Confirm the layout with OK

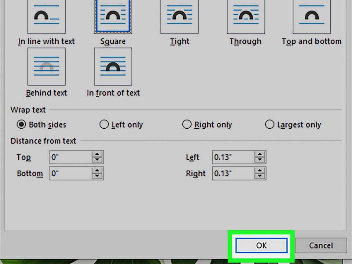click(261, 245)
